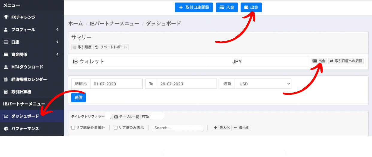Image resolution: width=372 pixels, height=157 pixels.
Task: Click the 最小化 button
Action: pos(241,128)
